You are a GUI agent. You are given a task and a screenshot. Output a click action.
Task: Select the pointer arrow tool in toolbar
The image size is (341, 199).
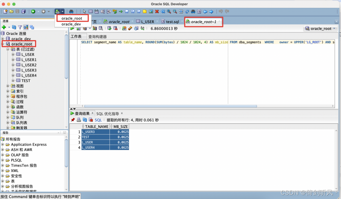click(85, 11)
